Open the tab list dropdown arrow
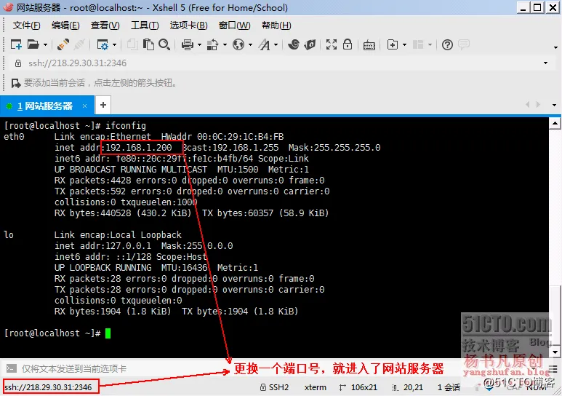This screenshot has height=396, width=562. pos(554,106)
